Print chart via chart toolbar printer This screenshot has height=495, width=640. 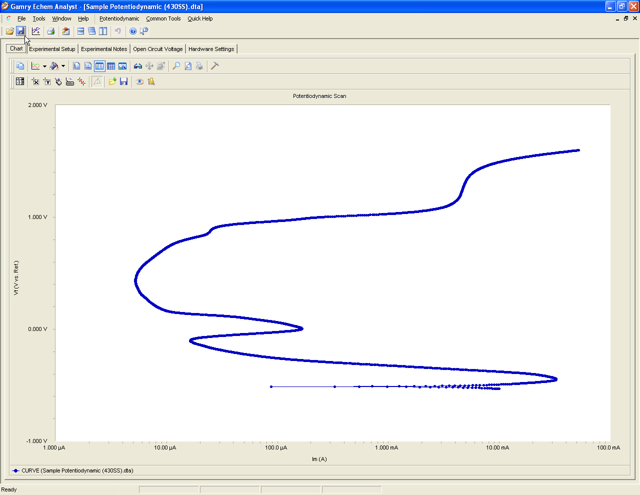[x=199, y=66]
